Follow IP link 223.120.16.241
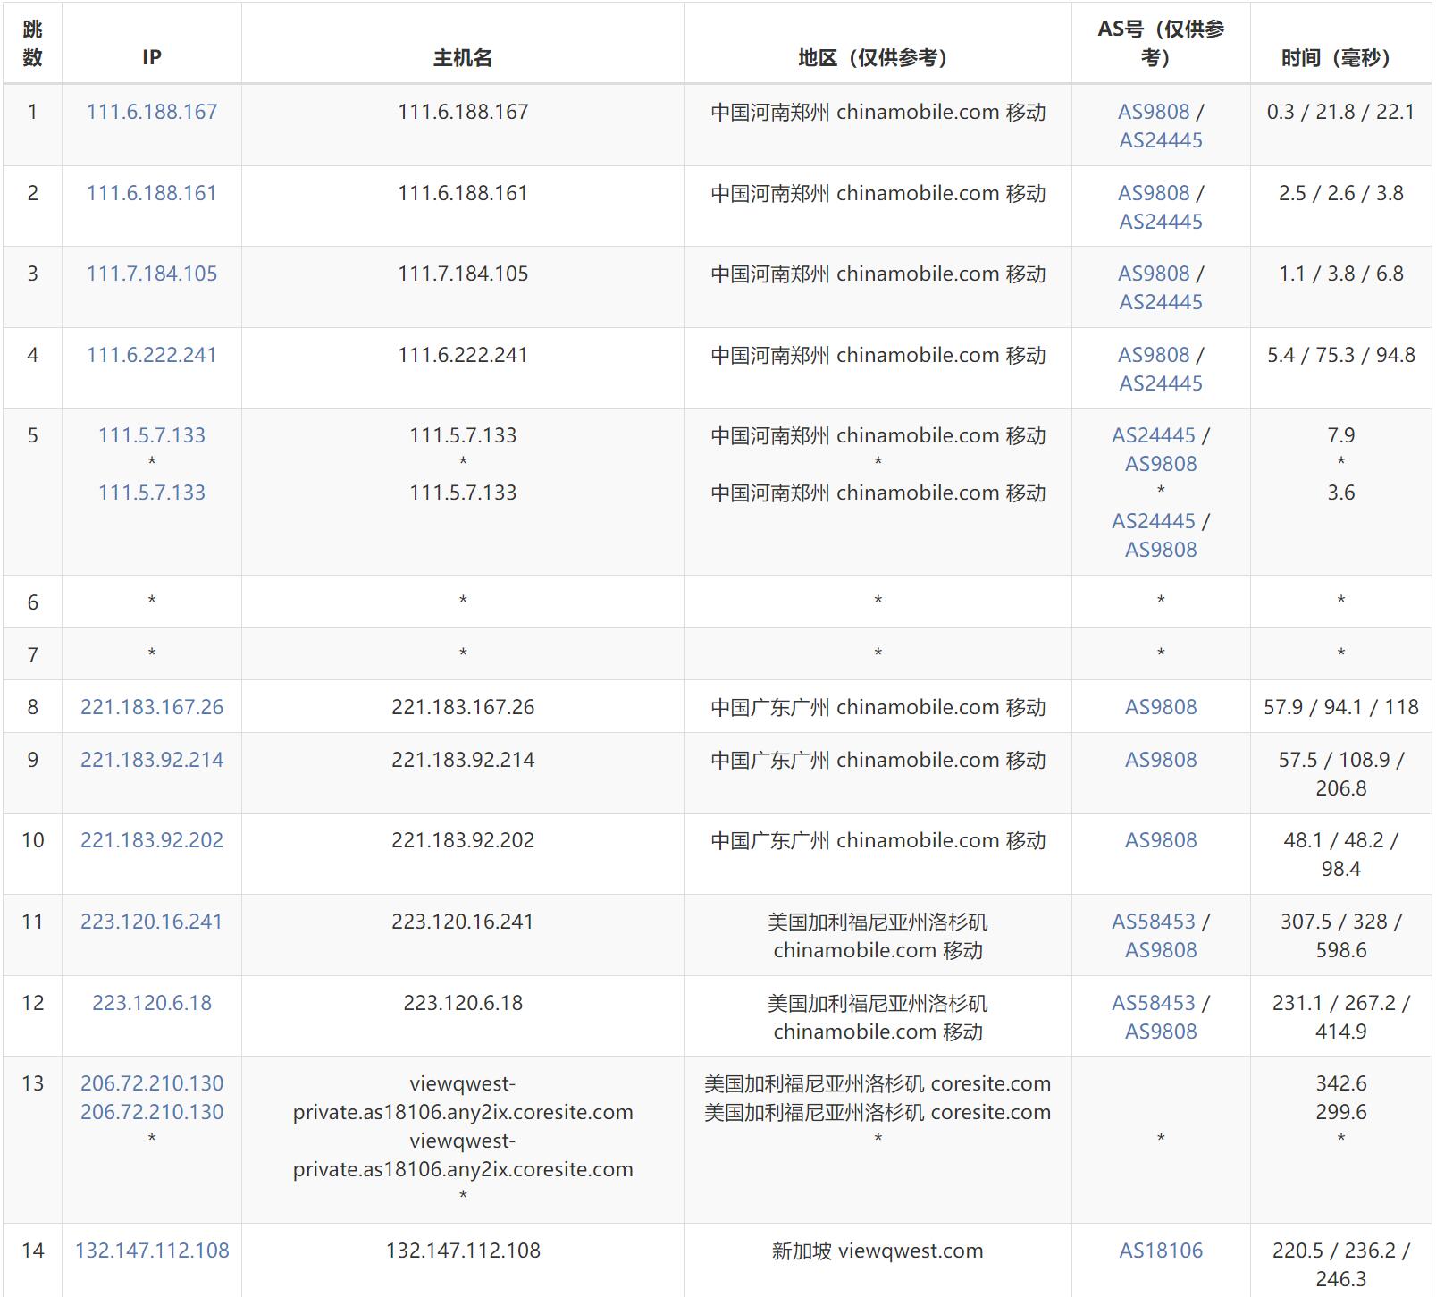This screenshot has height=1297, width=1436. [x=152, y=922]
